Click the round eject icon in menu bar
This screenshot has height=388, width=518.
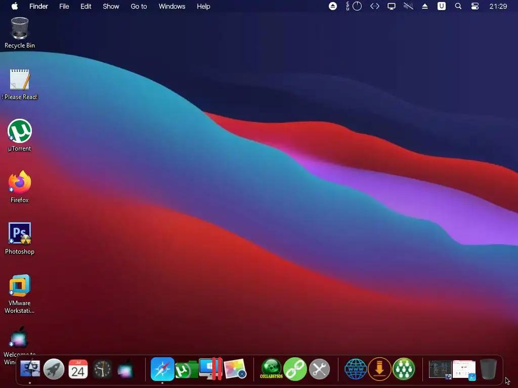[333, 6]
